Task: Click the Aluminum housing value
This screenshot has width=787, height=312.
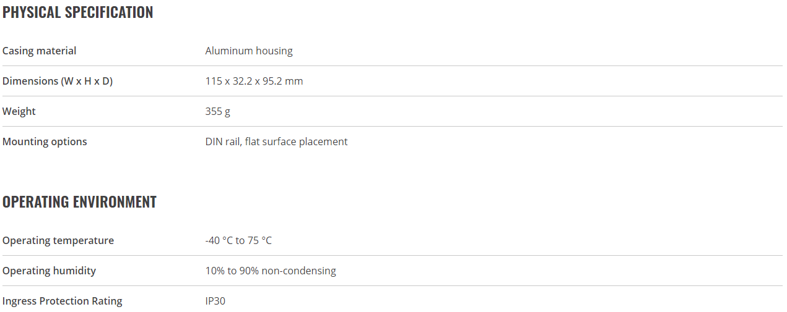Action: 249,51
